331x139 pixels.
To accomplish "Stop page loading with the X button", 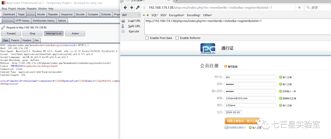I will tap(299, 8).
